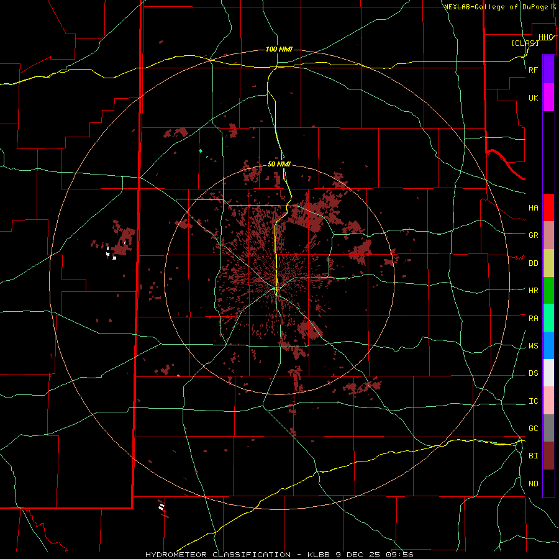The height and width of the screenshot is (559, 559).
Task: Click the RF legend label text
Action: click(533, 70)
